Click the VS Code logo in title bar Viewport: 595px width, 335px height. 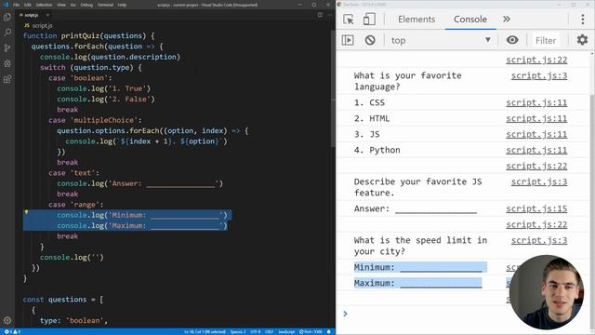coord(6,5)
